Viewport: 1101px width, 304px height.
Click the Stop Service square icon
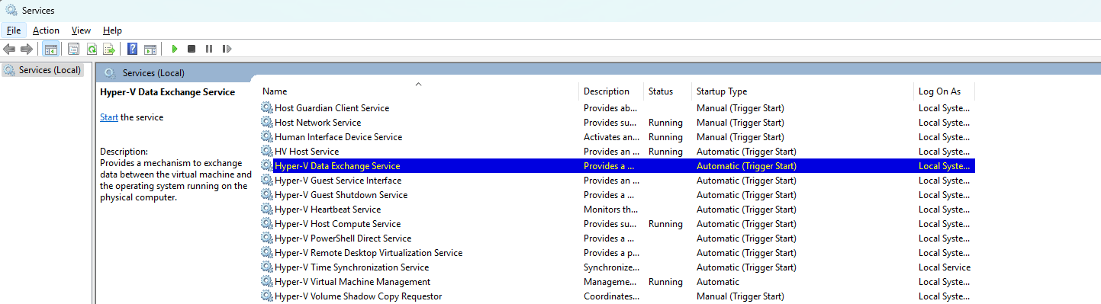coord(192,49)
